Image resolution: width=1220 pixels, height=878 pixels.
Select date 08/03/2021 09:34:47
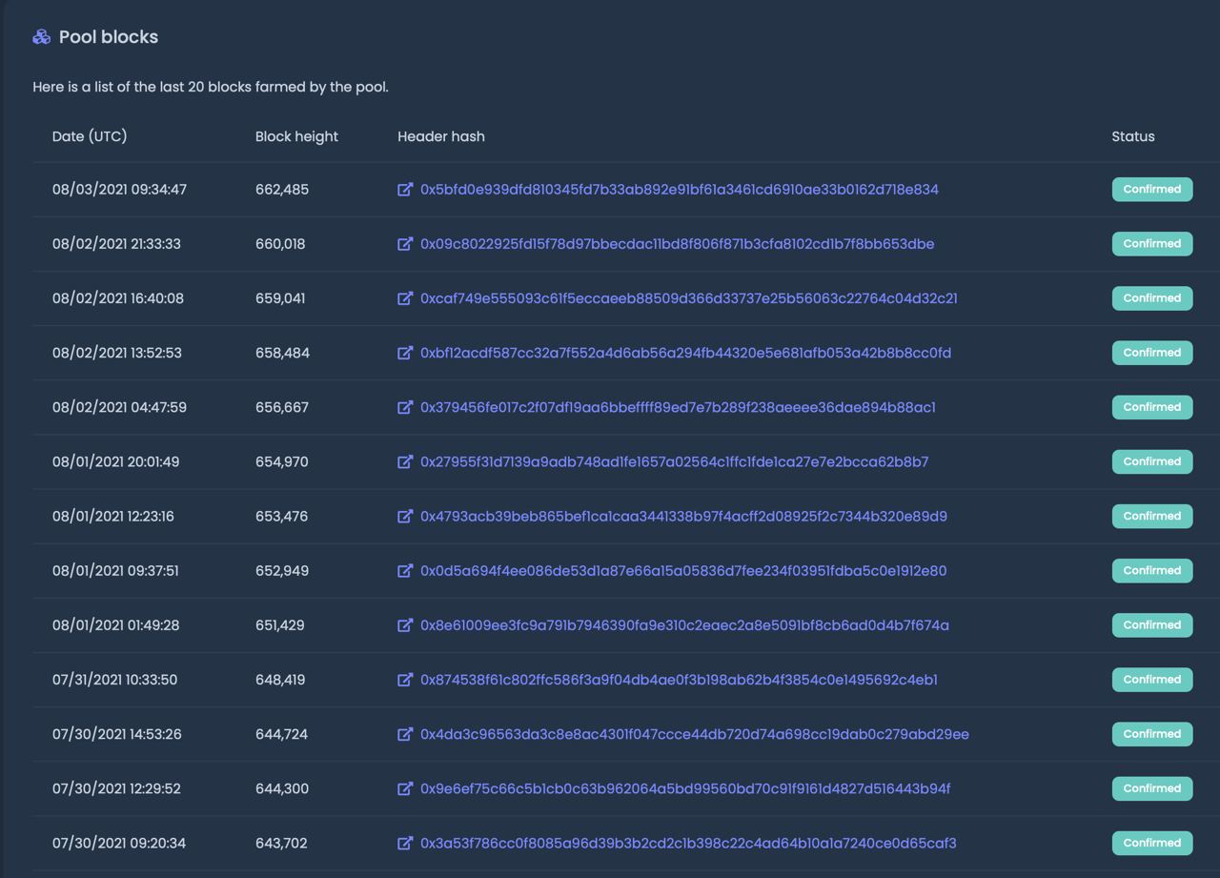coord(119,190)
